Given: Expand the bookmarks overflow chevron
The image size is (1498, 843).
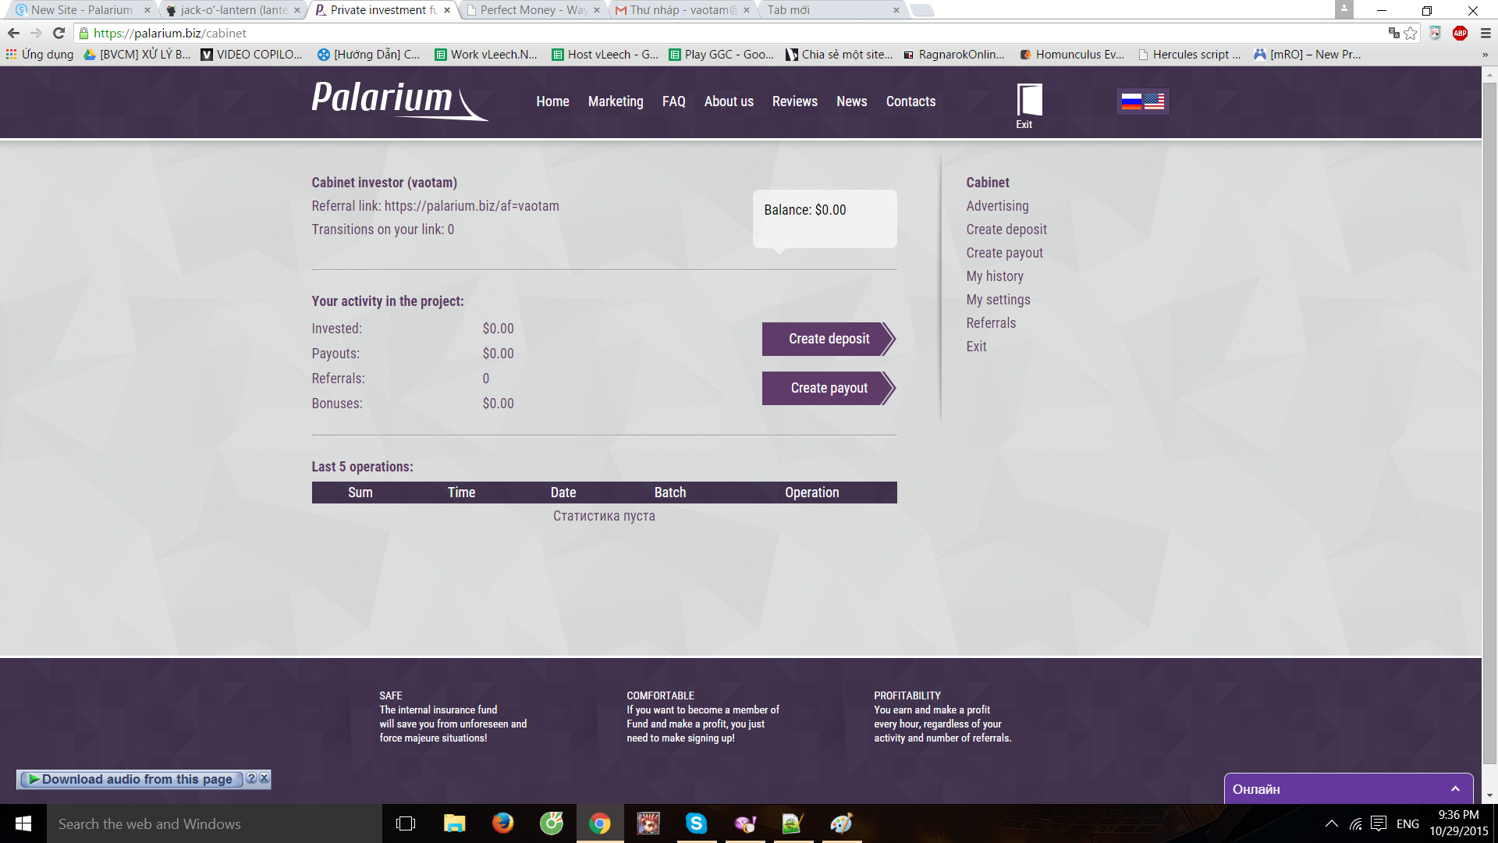Looking at the screenshot, I should [x=1485, y=55].
